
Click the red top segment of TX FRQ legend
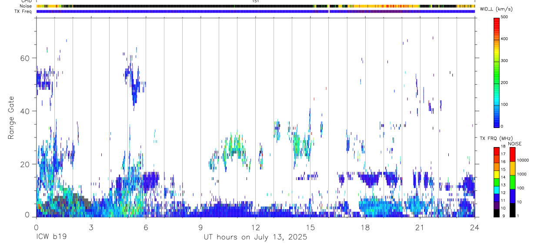pos(497,151)
